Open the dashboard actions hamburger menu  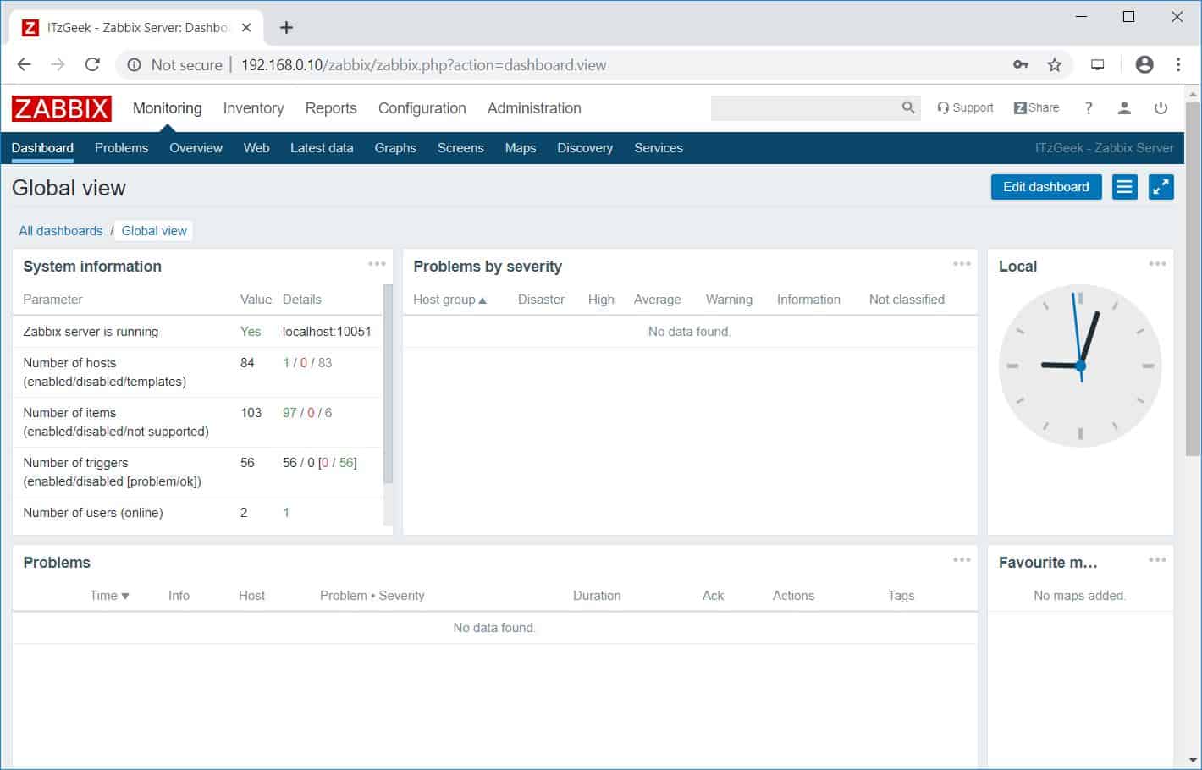click(x=1124, y=187)
